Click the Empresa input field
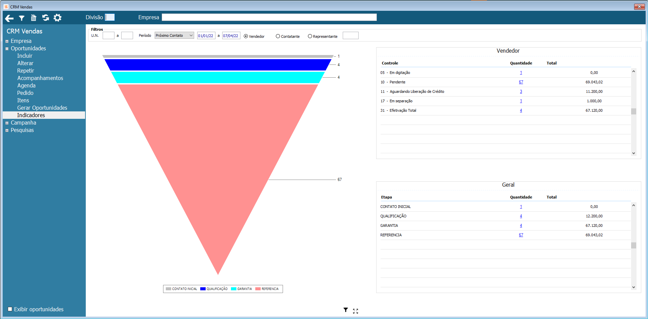 pos(269,17)
